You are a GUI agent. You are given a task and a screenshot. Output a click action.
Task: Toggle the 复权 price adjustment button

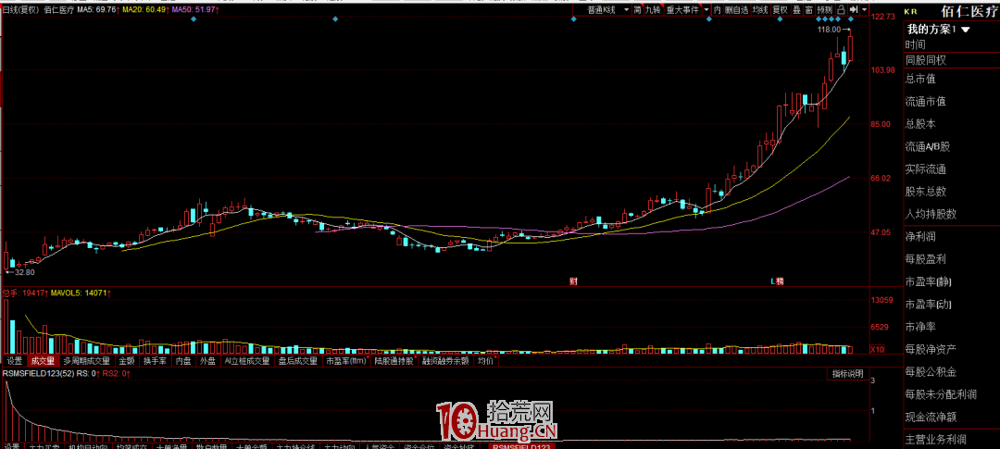tap(781, 10)
